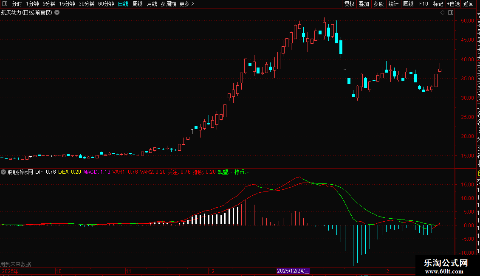
Task: Click the 持币 indicator label
Action: (x=242, y=172)
